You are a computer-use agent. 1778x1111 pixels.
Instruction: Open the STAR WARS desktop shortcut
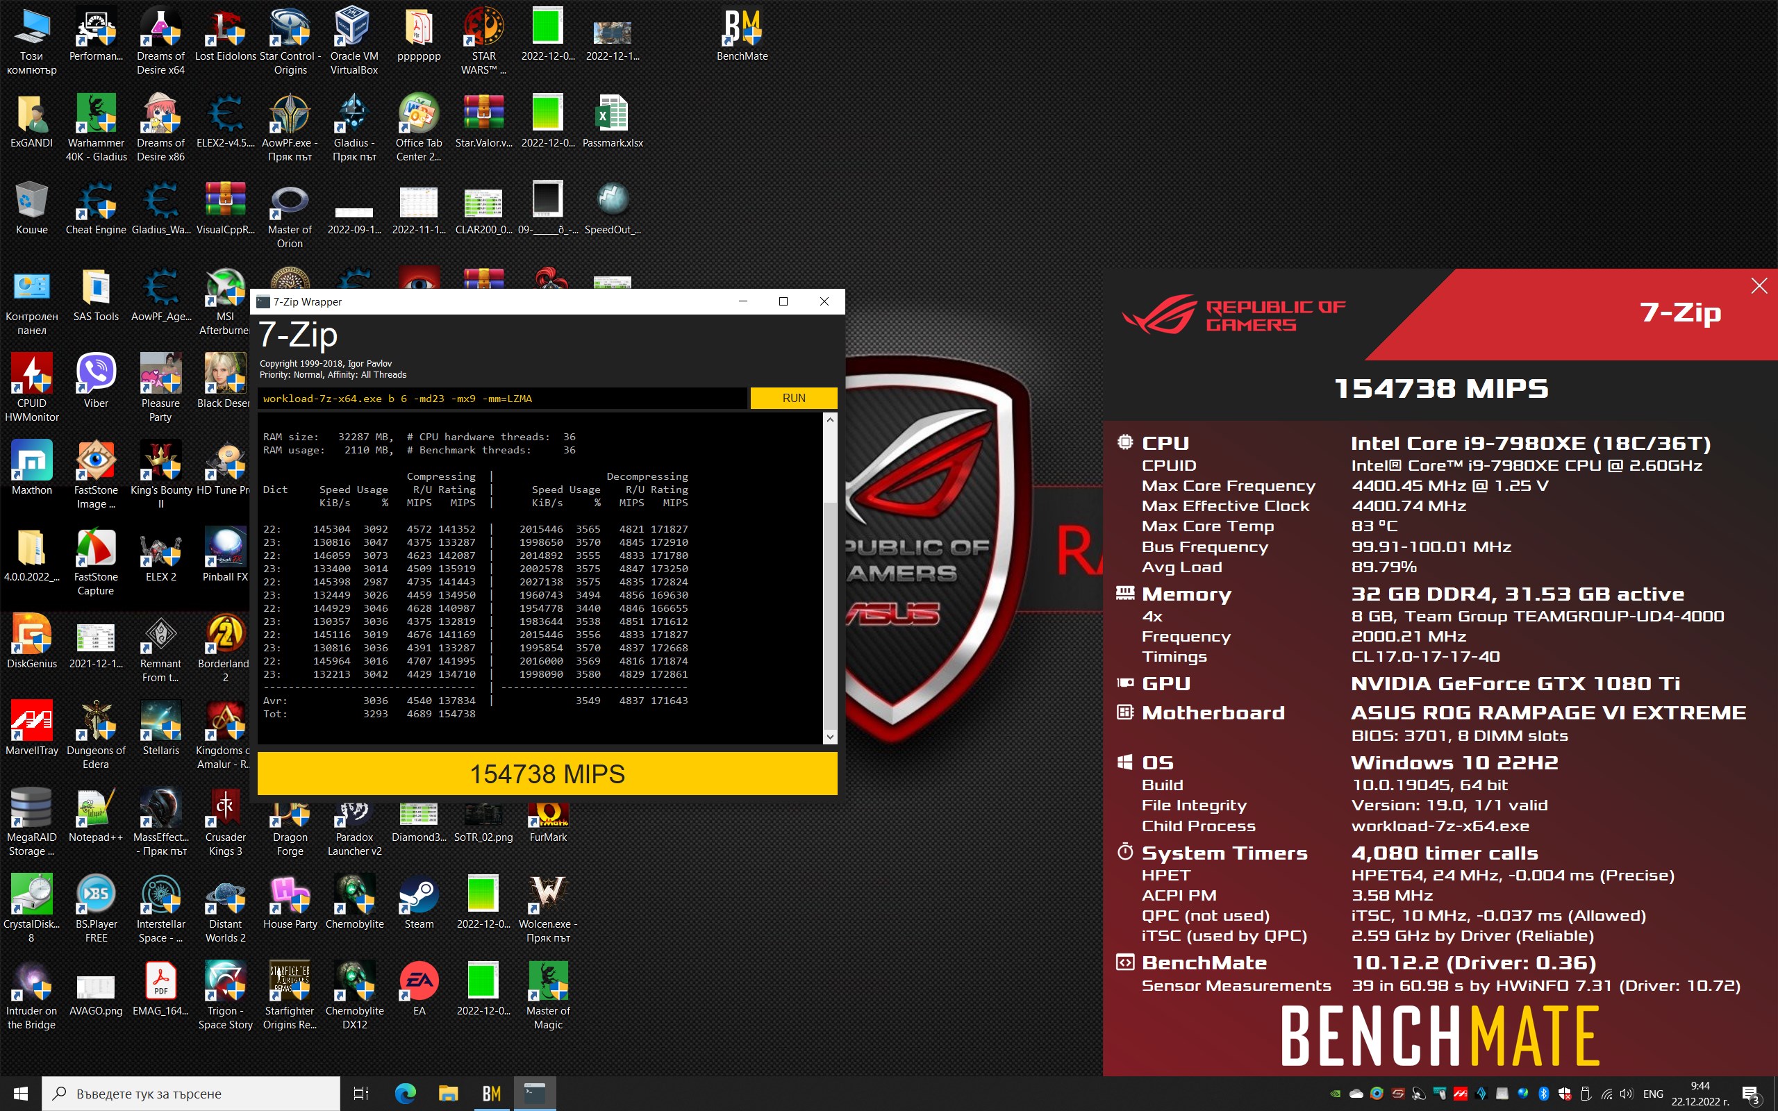483,42
